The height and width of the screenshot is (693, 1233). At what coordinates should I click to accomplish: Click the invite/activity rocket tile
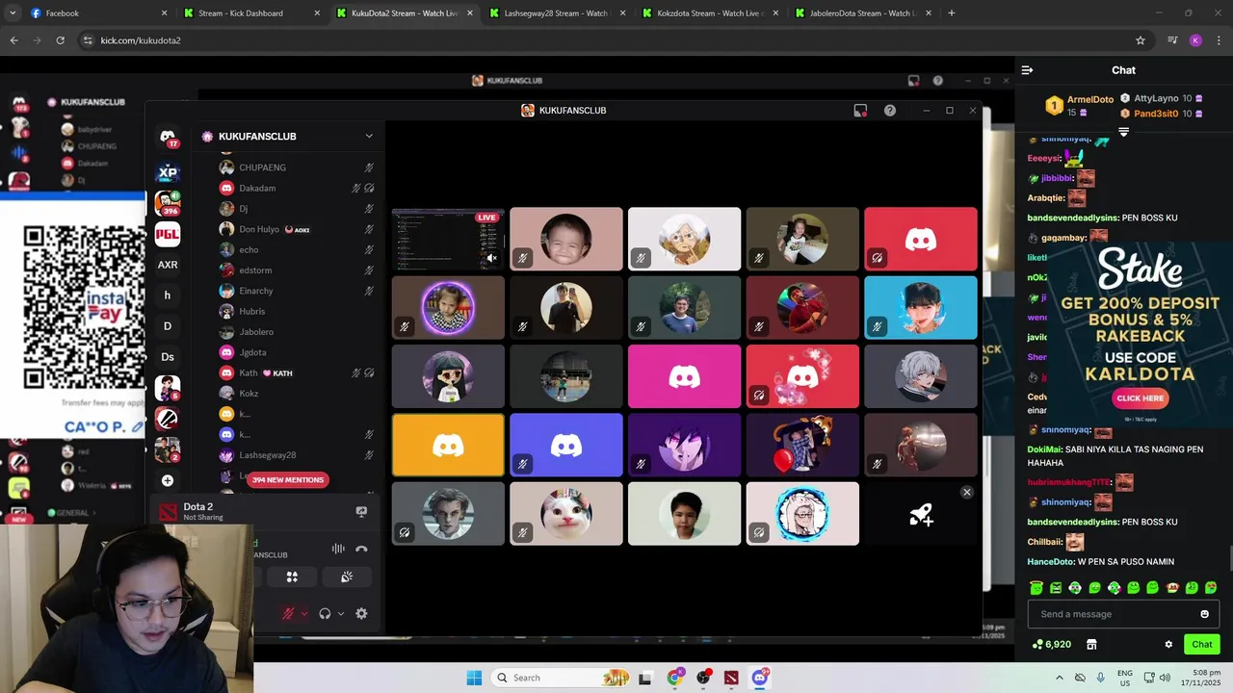coord(921,515)
